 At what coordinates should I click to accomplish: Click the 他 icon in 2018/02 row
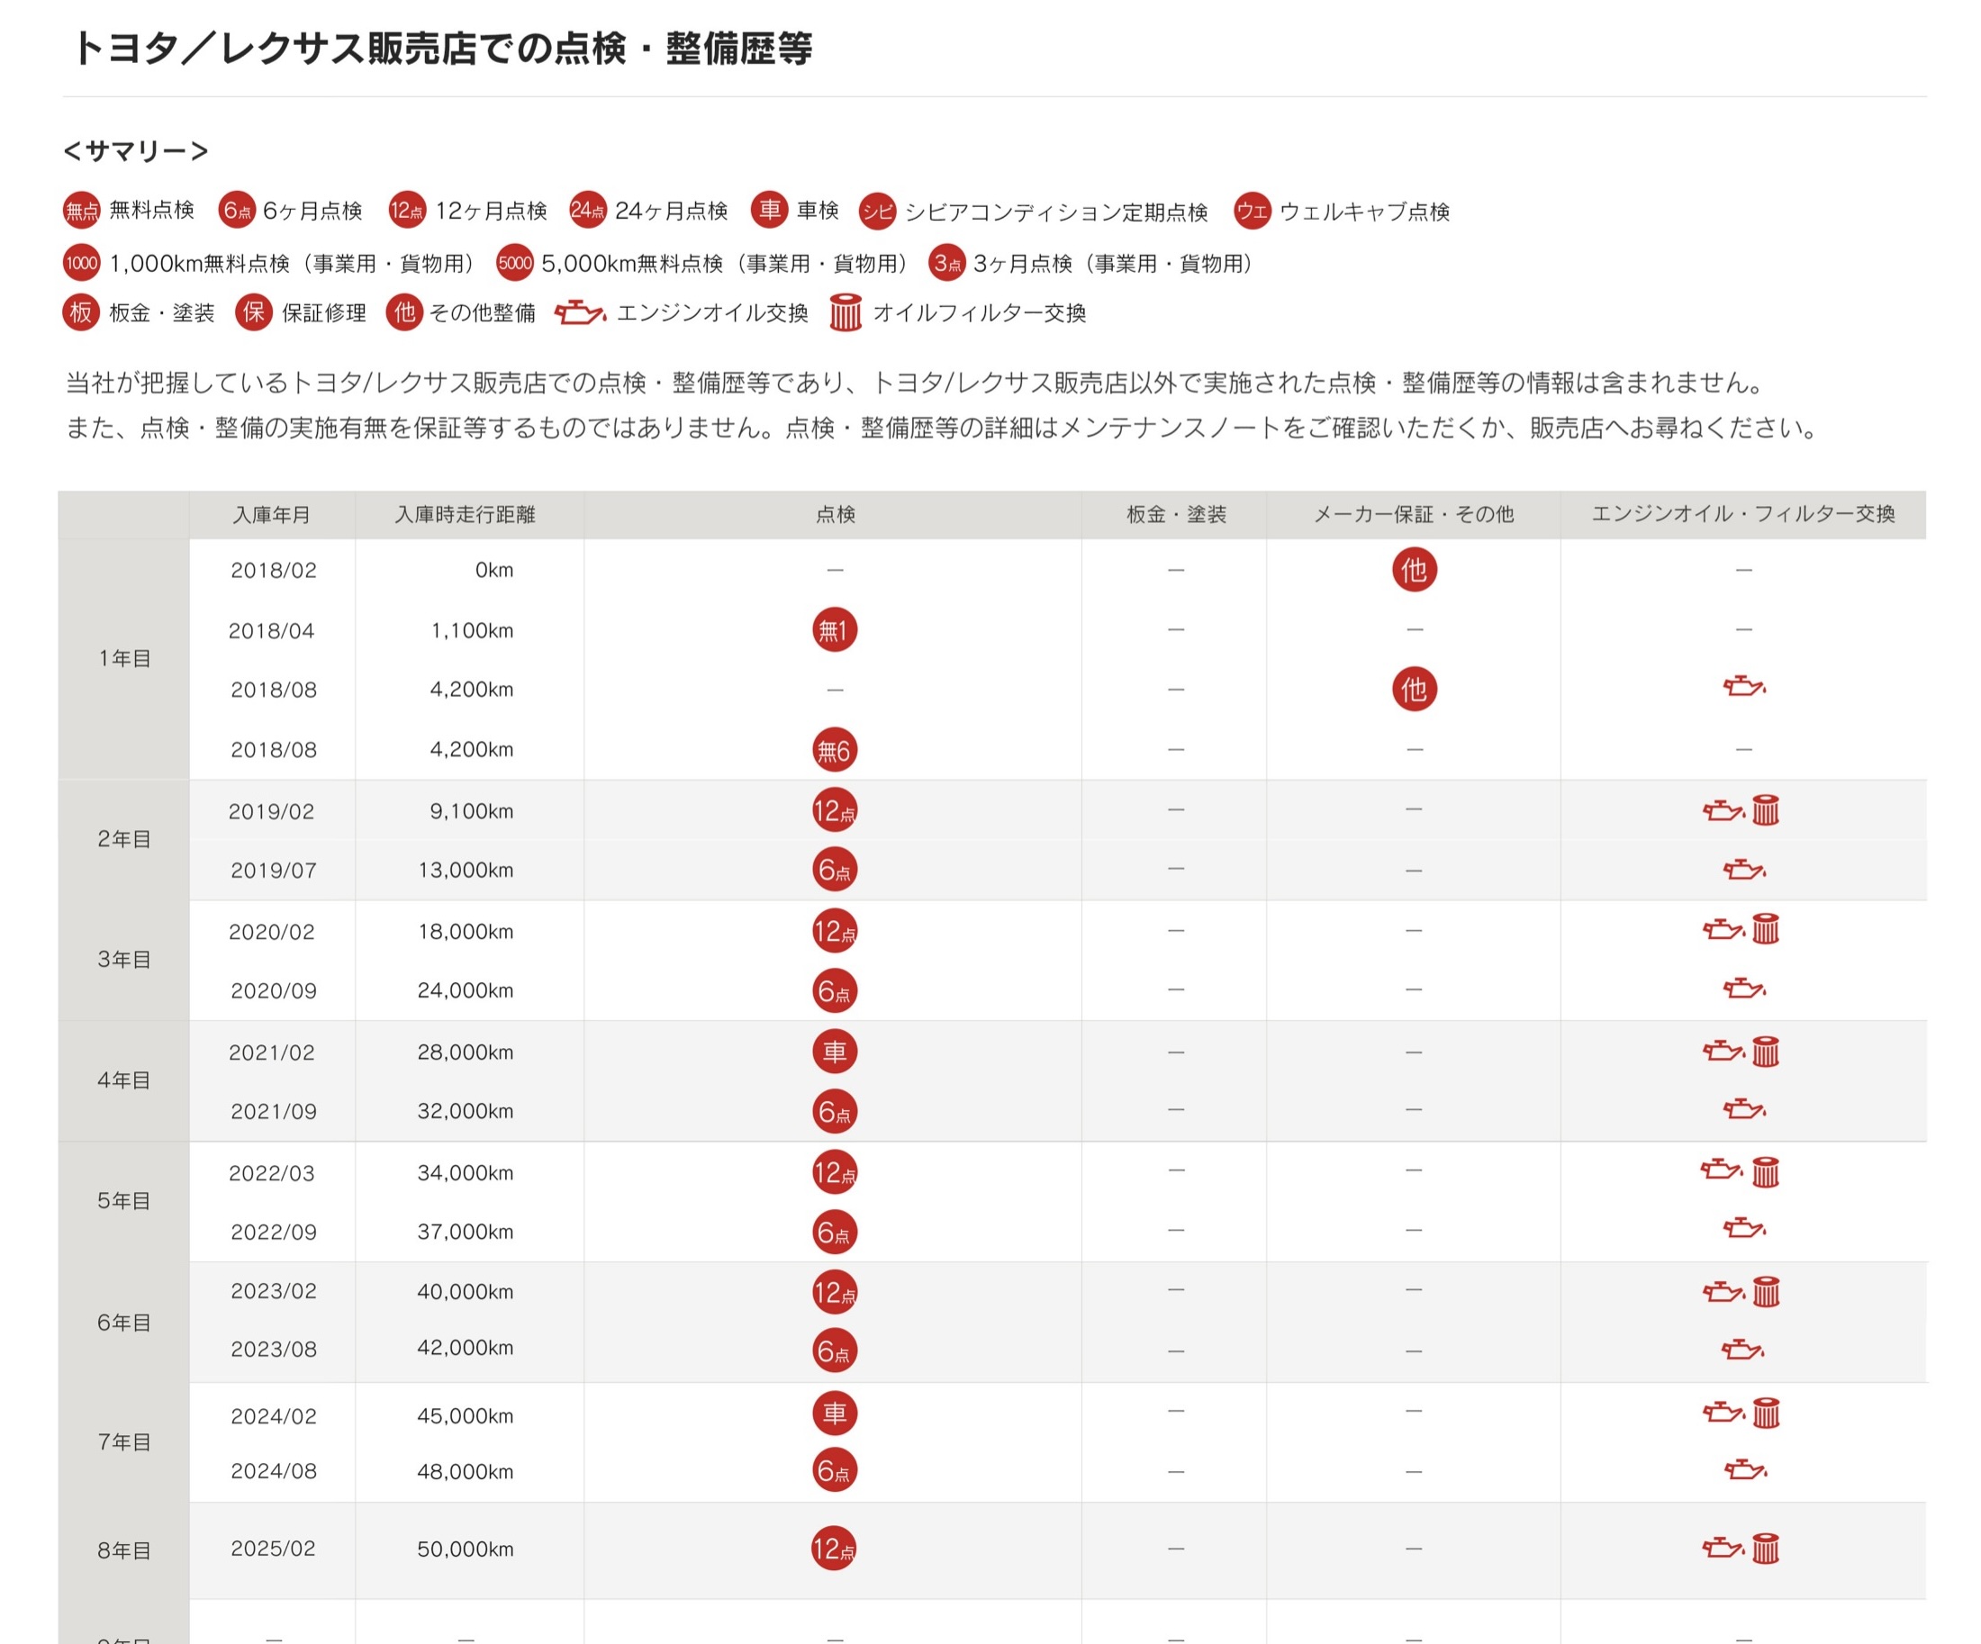coord(1413,570)
